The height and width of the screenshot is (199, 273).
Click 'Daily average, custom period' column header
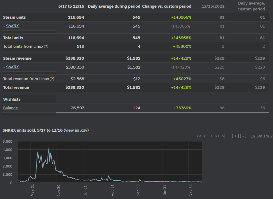click(x=251, y=6)
